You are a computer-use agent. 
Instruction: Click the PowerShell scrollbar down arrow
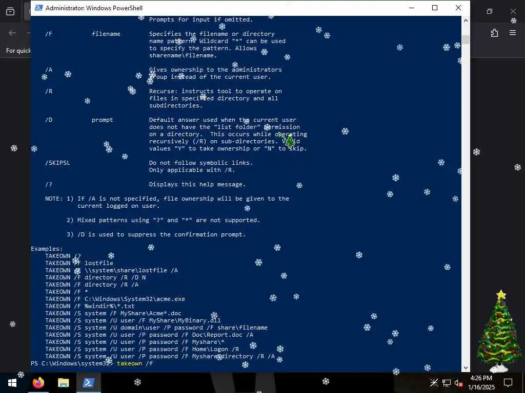click(x=466, y=367)
